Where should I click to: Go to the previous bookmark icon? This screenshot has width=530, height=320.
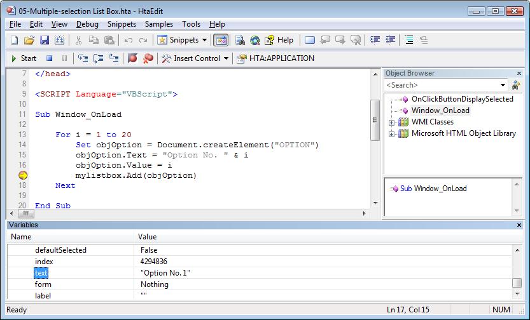click(325, 40)
